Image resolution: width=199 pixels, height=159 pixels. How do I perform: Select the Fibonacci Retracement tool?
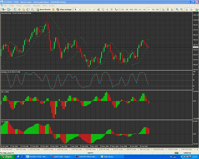click(103, 10)
